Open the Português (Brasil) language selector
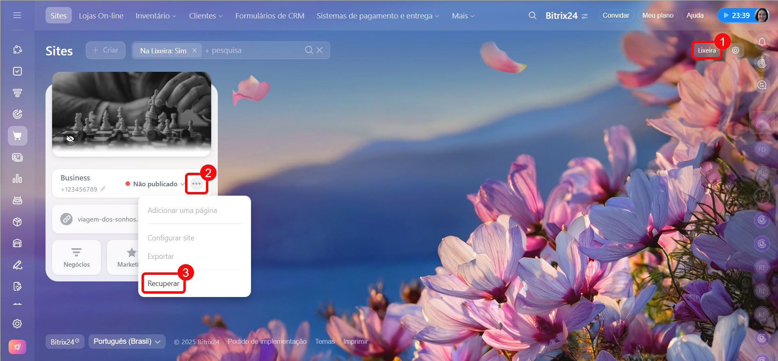This screenshot has height=361, width=778. [x=127, y=341]
